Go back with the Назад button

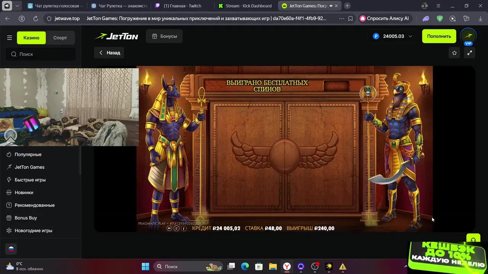(109, 53)
